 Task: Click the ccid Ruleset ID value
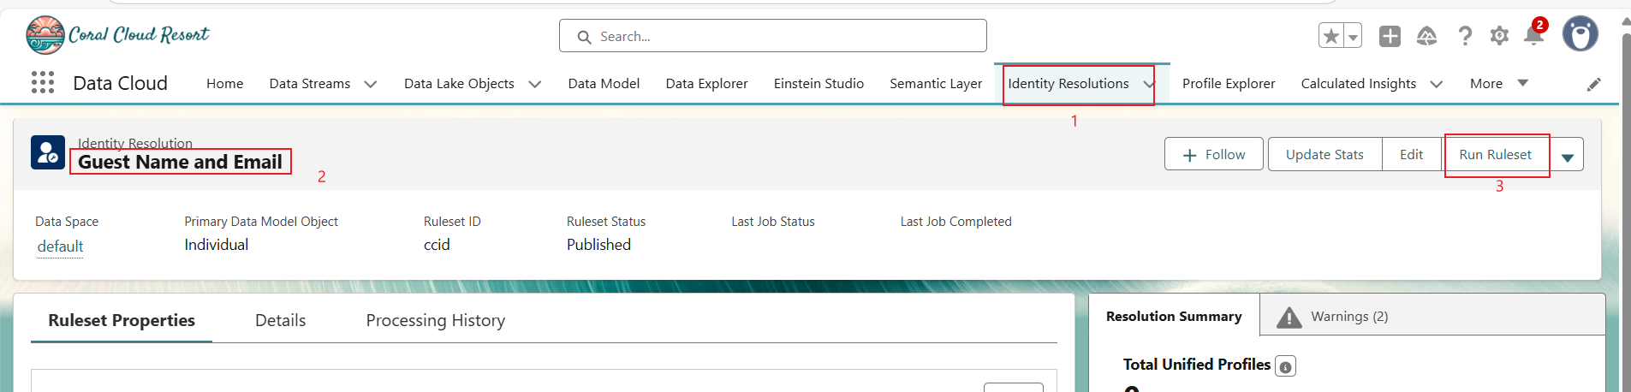pyautogui.click(x=437, y=245)
